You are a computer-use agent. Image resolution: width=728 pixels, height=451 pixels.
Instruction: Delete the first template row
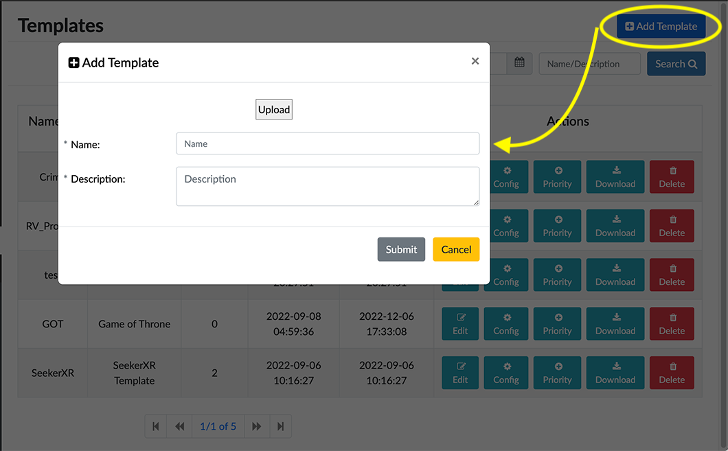coord(672,177)
